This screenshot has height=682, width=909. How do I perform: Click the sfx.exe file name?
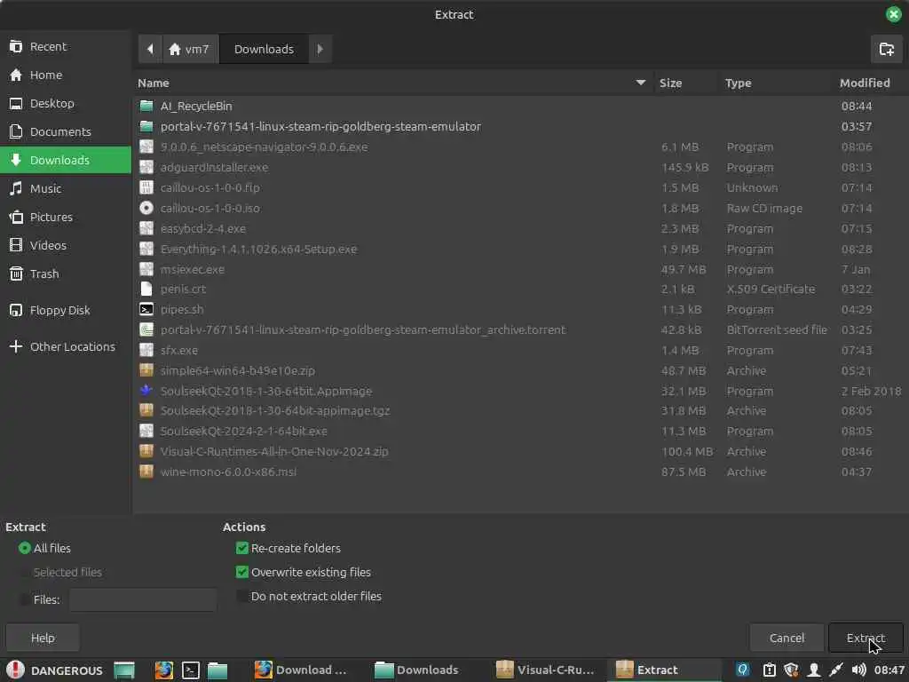click(179, 350)
